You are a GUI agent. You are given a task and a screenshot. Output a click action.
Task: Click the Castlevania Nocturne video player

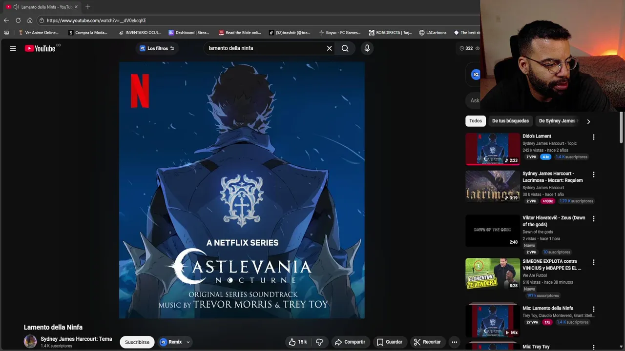pyautogui.click(x=242, y=190)
